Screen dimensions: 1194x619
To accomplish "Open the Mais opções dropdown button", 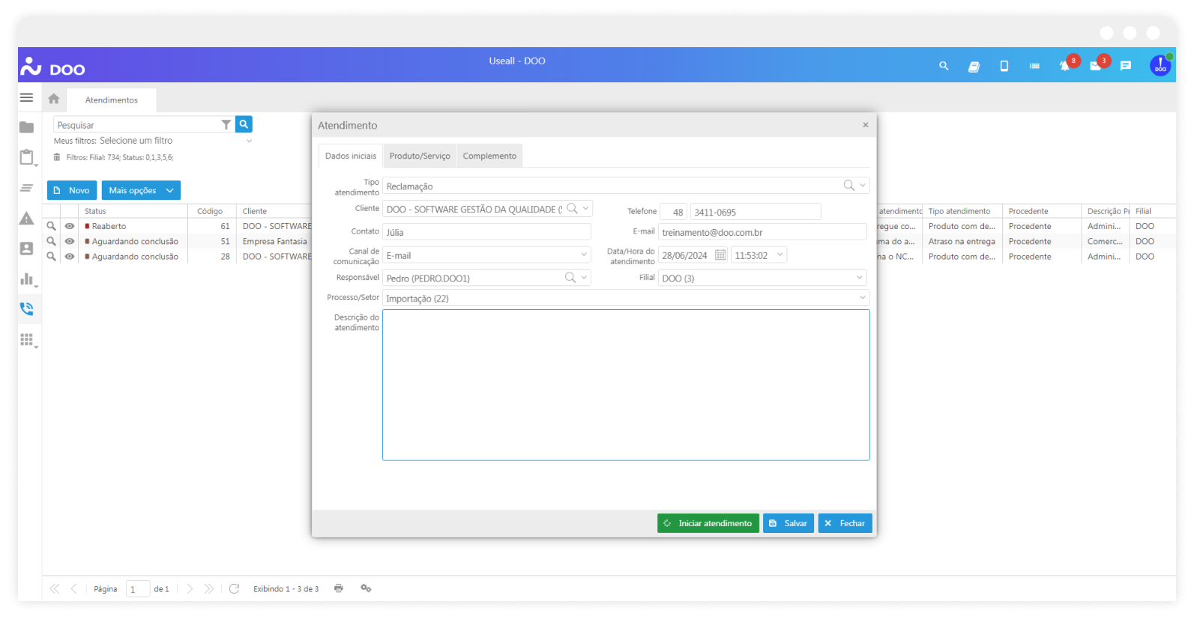I will point(141,190).
